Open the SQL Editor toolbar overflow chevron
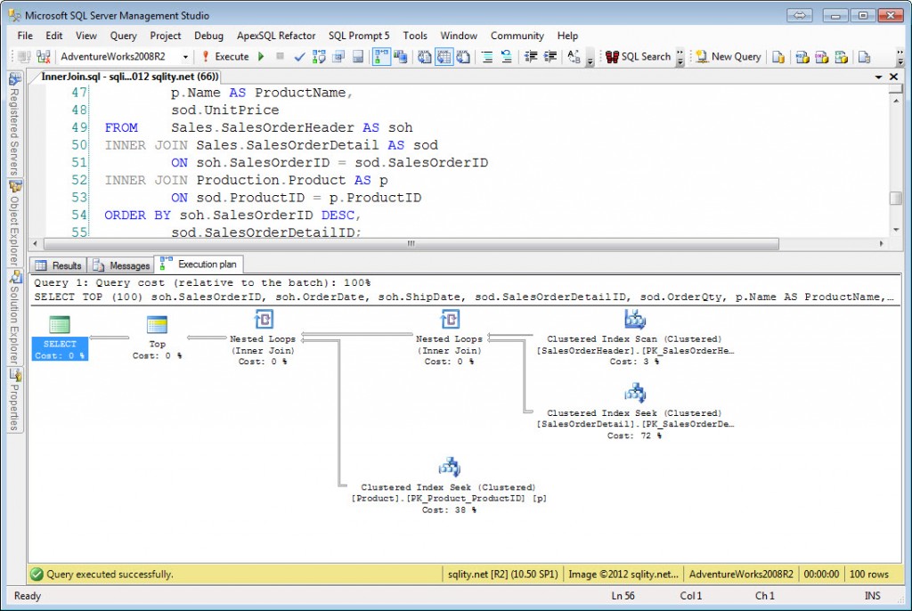The image size is (912, 611). 592,61
